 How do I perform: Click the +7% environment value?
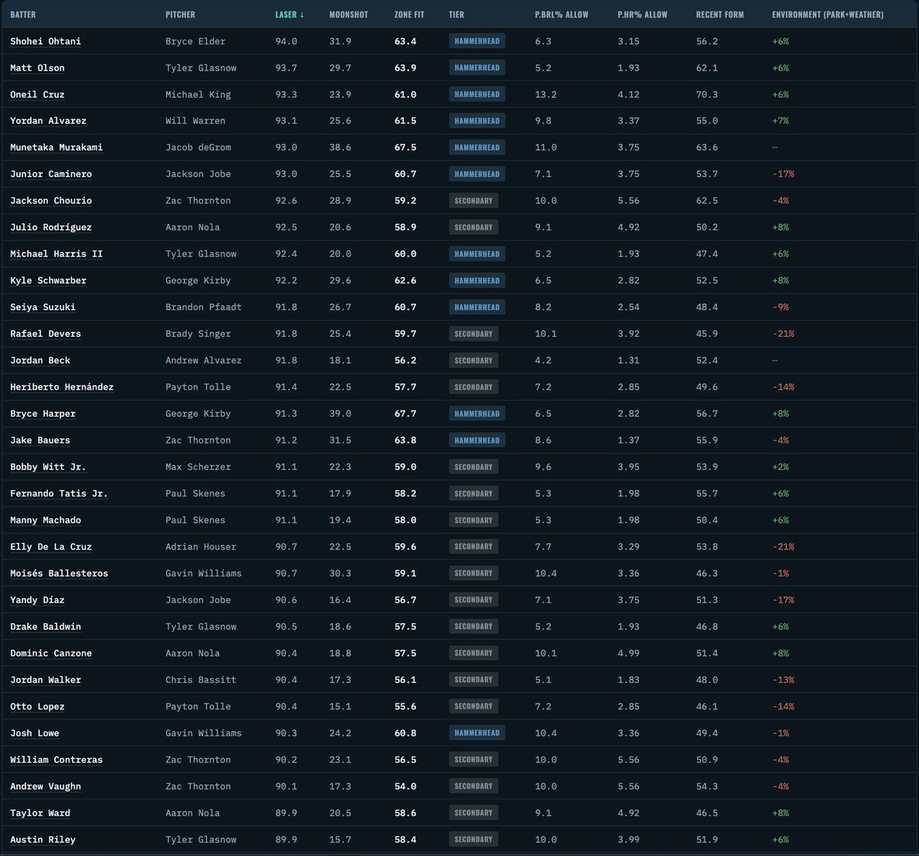coord(780,121)
